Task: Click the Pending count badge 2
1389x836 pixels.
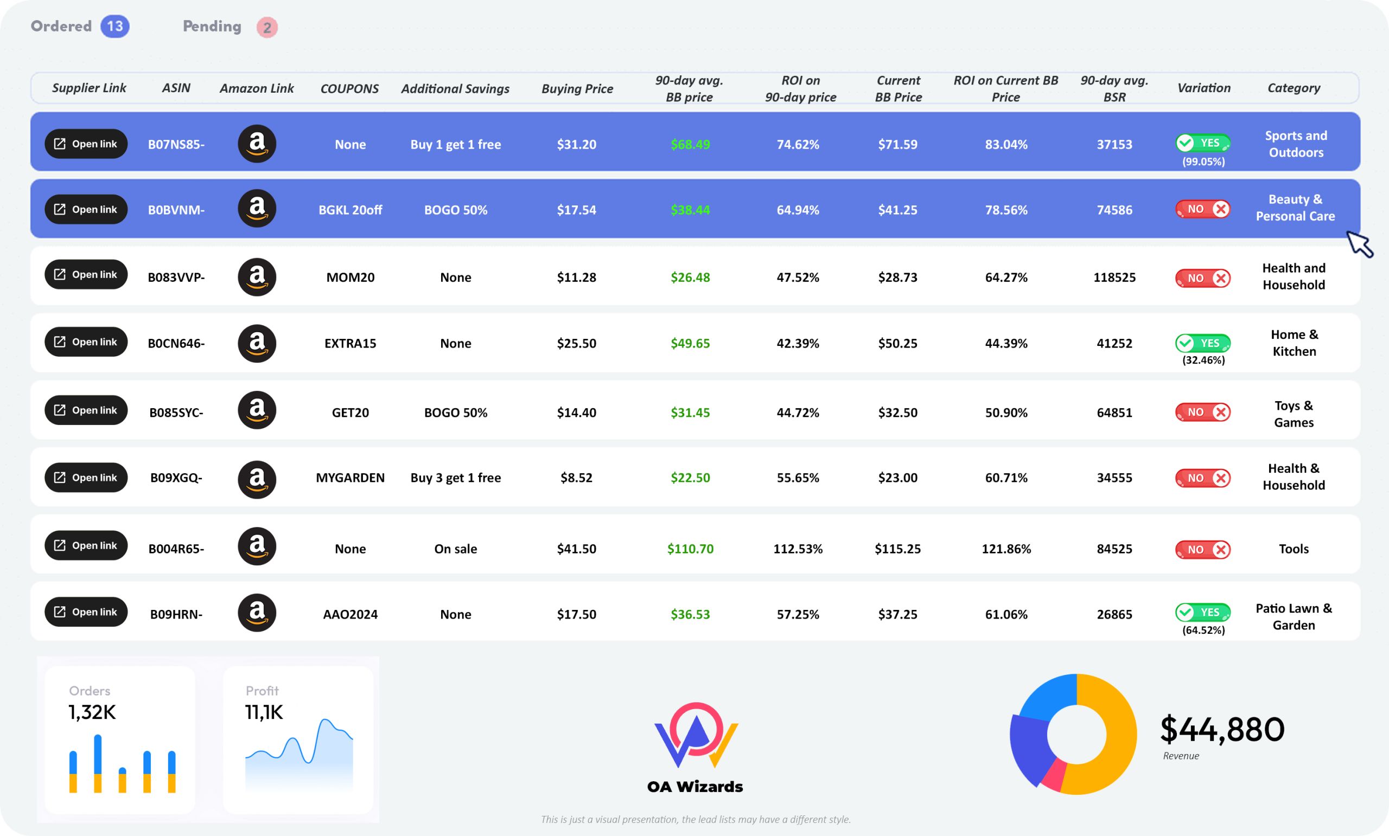Action: [267, 27]
